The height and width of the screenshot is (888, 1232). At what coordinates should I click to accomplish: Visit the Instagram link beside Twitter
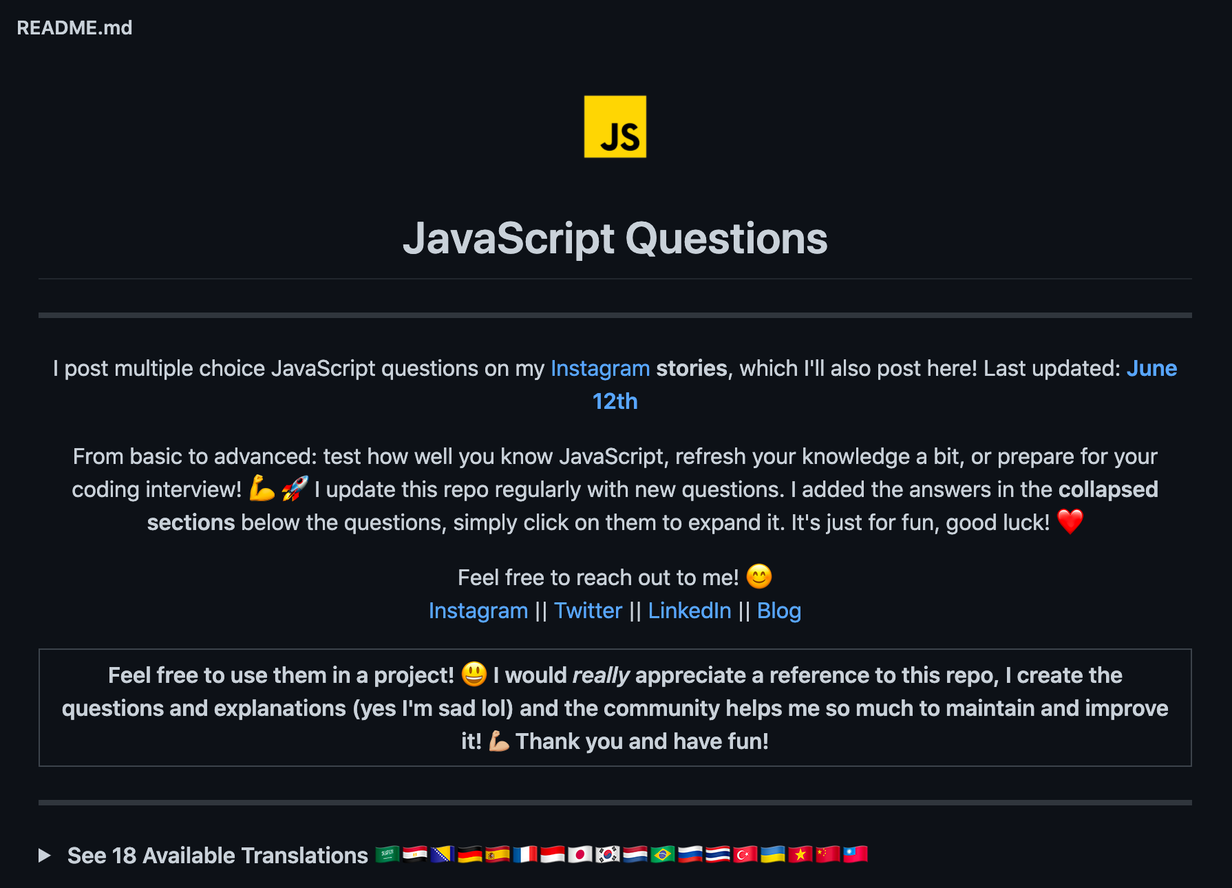click(x=478, y=611)
